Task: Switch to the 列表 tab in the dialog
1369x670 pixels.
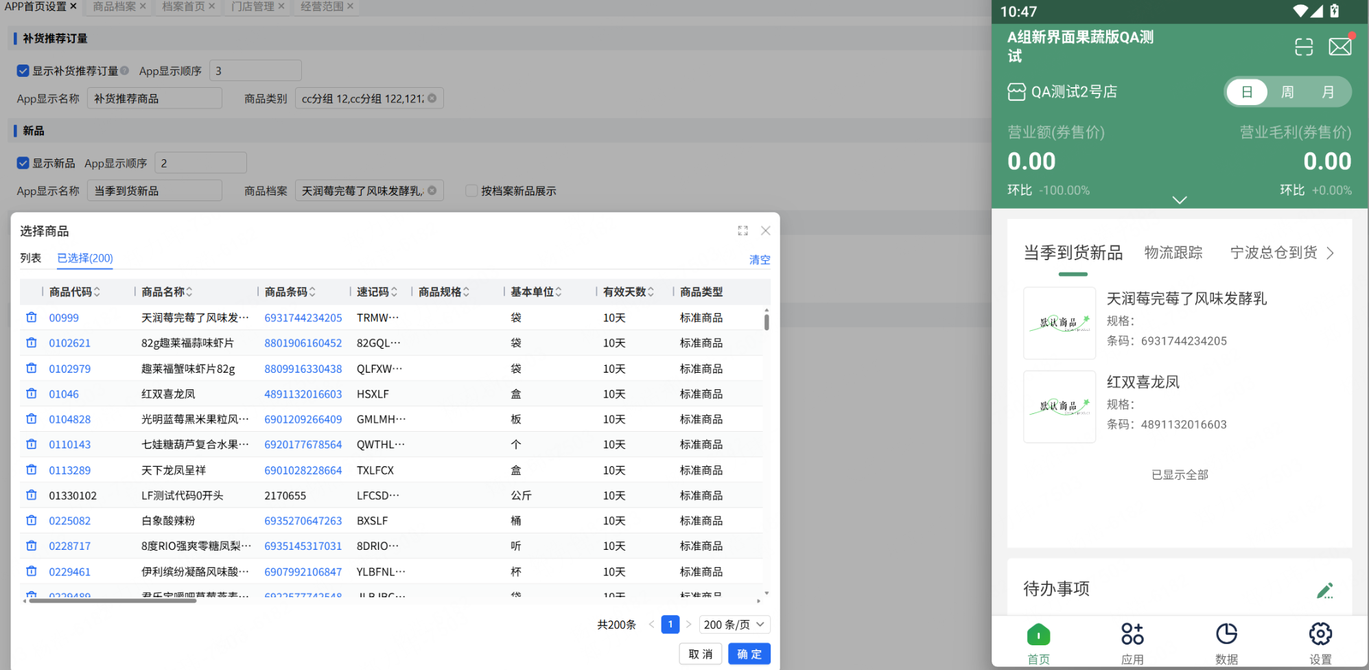Action: coord(31,258)
